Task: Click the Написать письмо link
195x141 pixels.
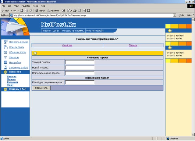Action: 19,42
